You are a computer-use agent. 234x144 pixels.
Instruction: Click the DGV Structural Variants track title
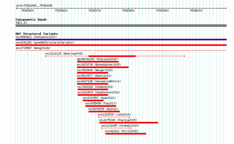click(37, 34)
